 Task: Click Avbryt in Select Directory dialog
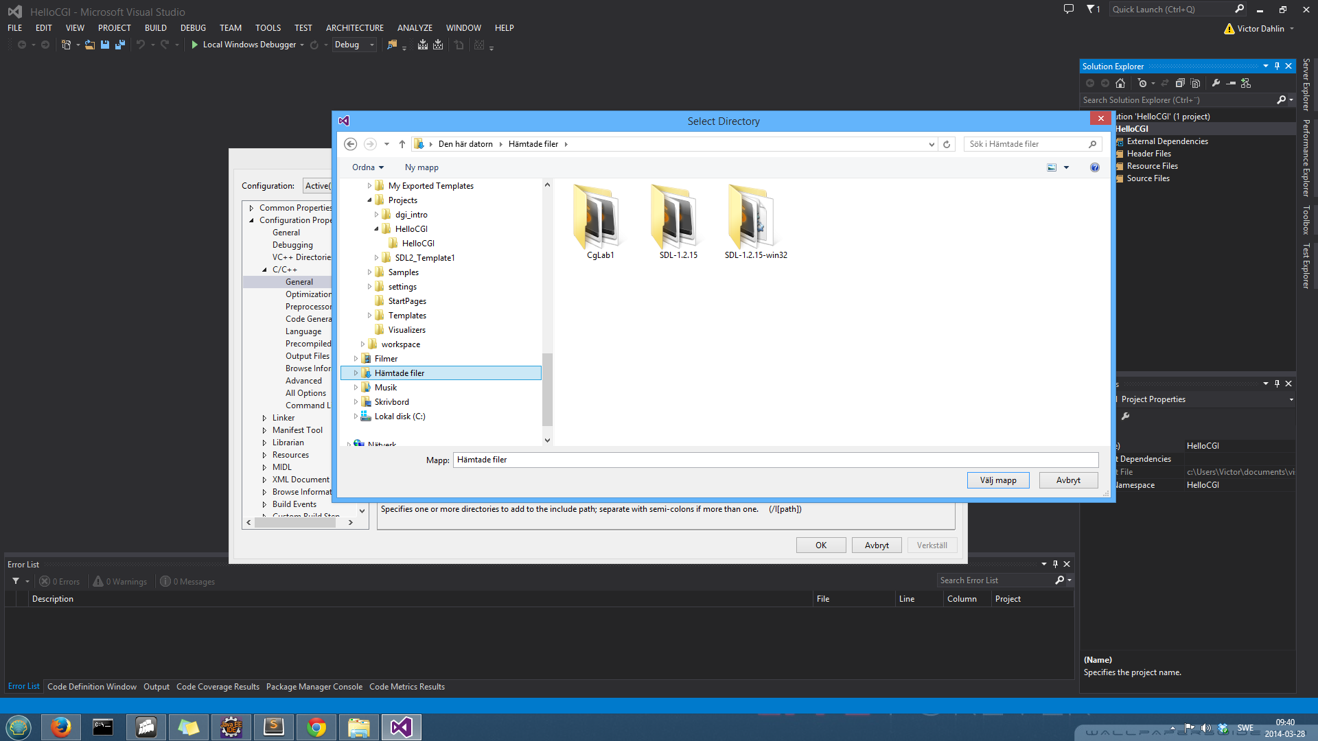[1068, 480]
